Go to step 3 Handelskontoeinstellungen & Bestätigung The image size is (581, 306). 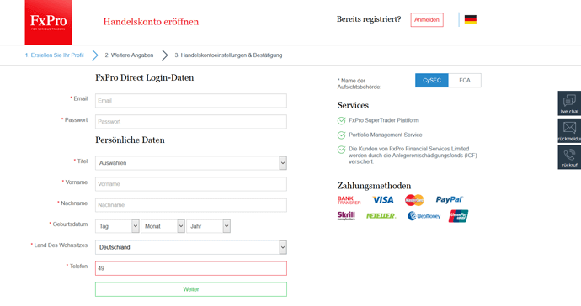coord(228,55)
